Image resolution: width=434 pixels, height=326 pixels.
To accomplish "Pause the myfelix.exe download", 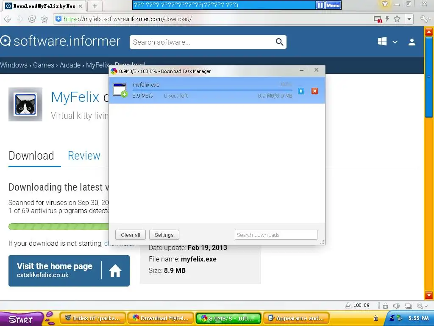I will click(x=301, y=91).
